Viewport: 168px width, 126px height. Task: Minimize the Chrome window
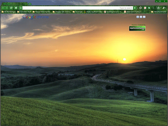(157, 1)
